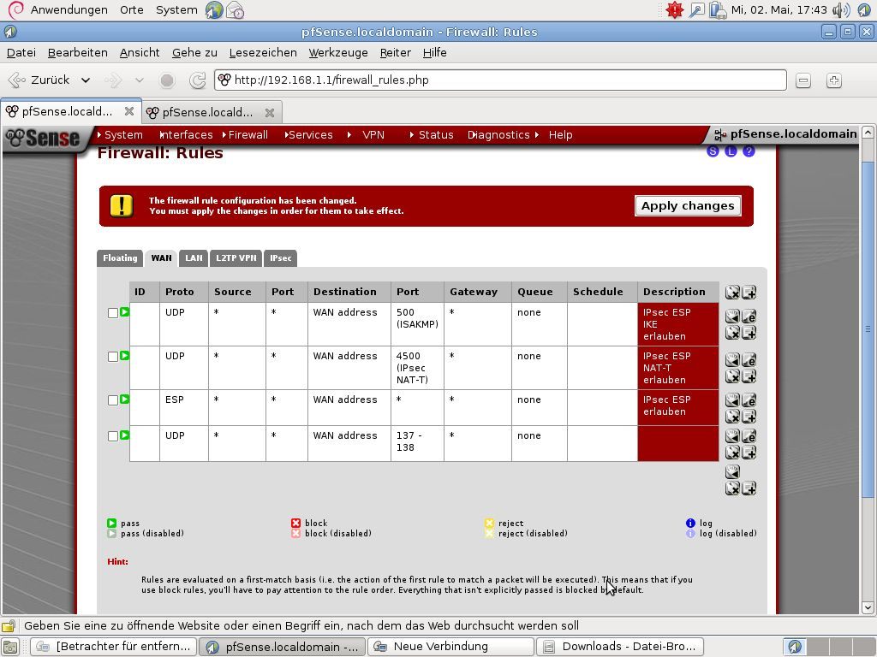Check the box for the UDP 500 (ISAKMP) rule
877x657 pixels.
[113, 313]
